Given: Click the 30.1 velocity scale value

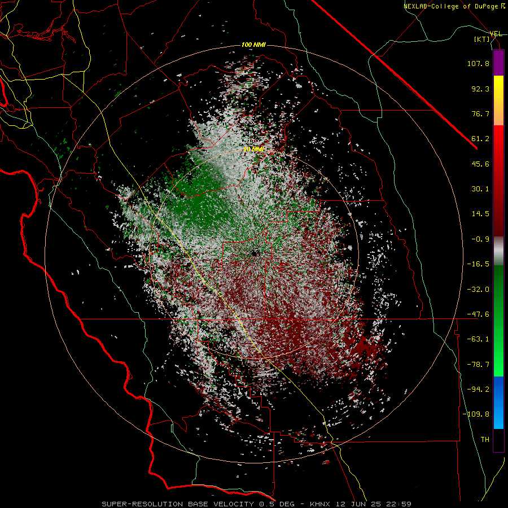Looking at the screenshot, I should (x=480, y=189).
